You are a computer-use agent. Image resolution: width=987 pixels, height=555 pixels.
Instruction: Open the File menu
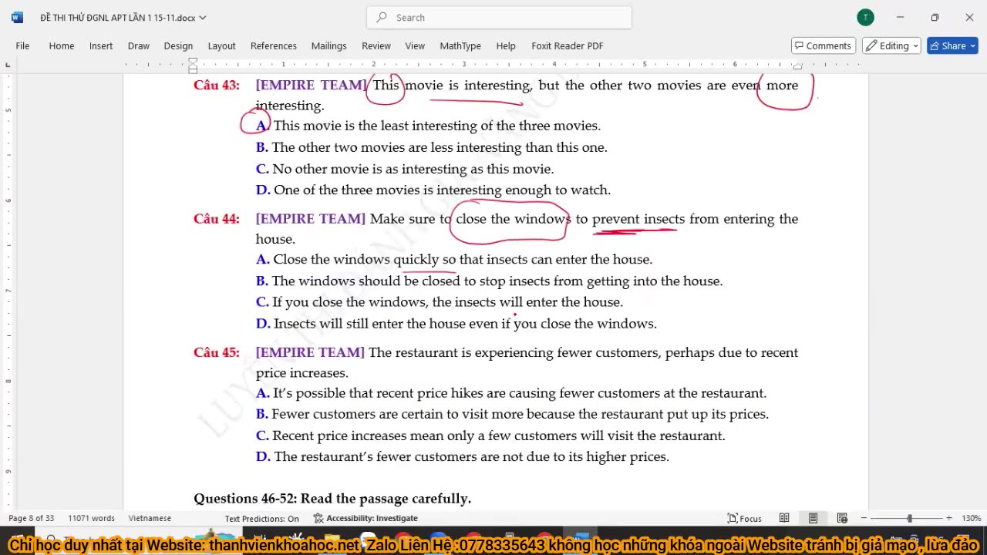[22, 45]
